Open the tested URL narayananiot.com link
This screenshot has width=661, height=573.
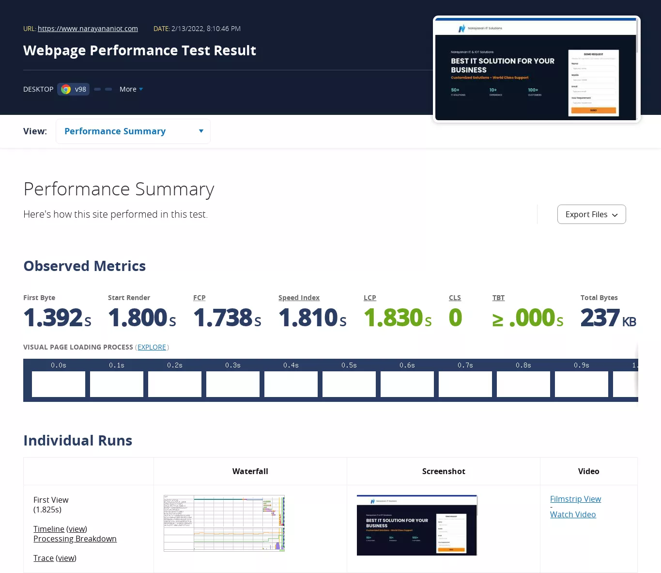click(x=88, y=29)
